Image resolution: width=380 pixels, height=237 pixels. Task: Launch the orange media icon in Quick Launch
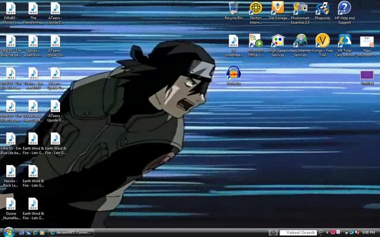click(42, 233)
